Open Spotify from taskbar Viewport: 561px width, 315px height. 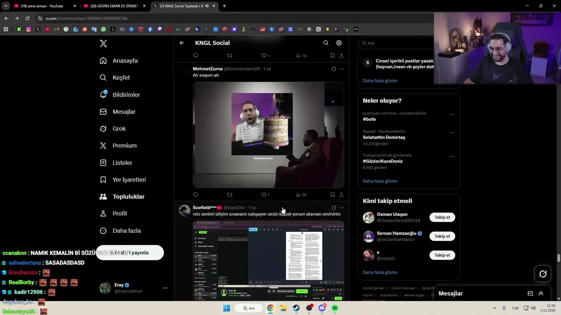pos(335,308)
